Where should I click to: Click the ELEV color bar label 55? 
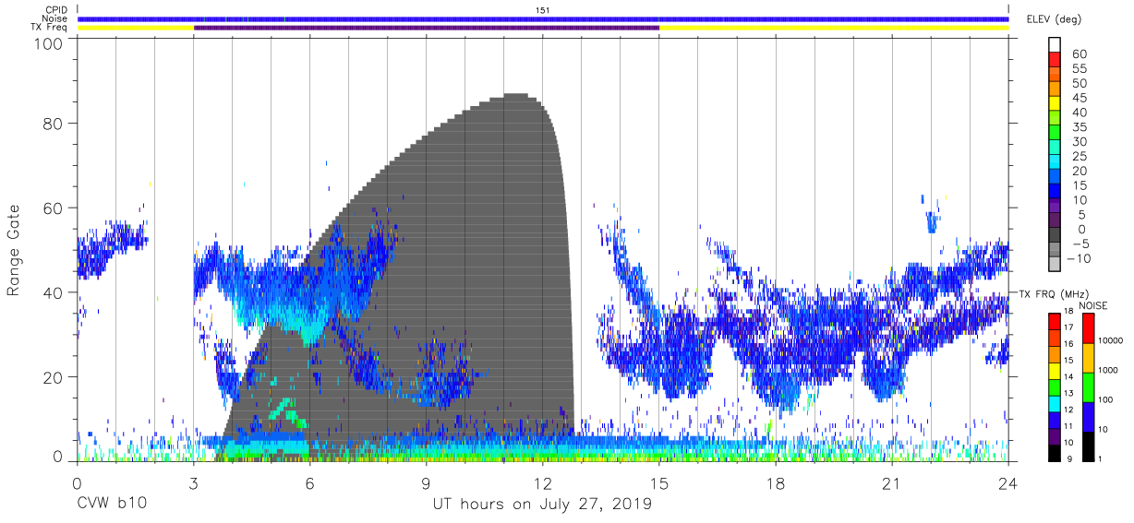(1079, 68)
